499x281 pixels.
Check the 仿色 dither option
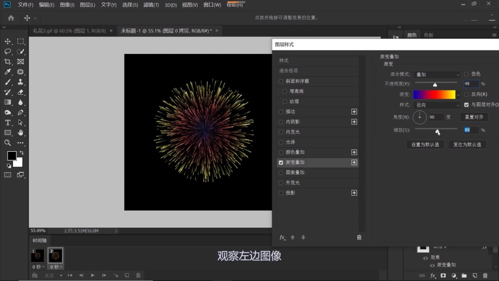coord(467,74)
